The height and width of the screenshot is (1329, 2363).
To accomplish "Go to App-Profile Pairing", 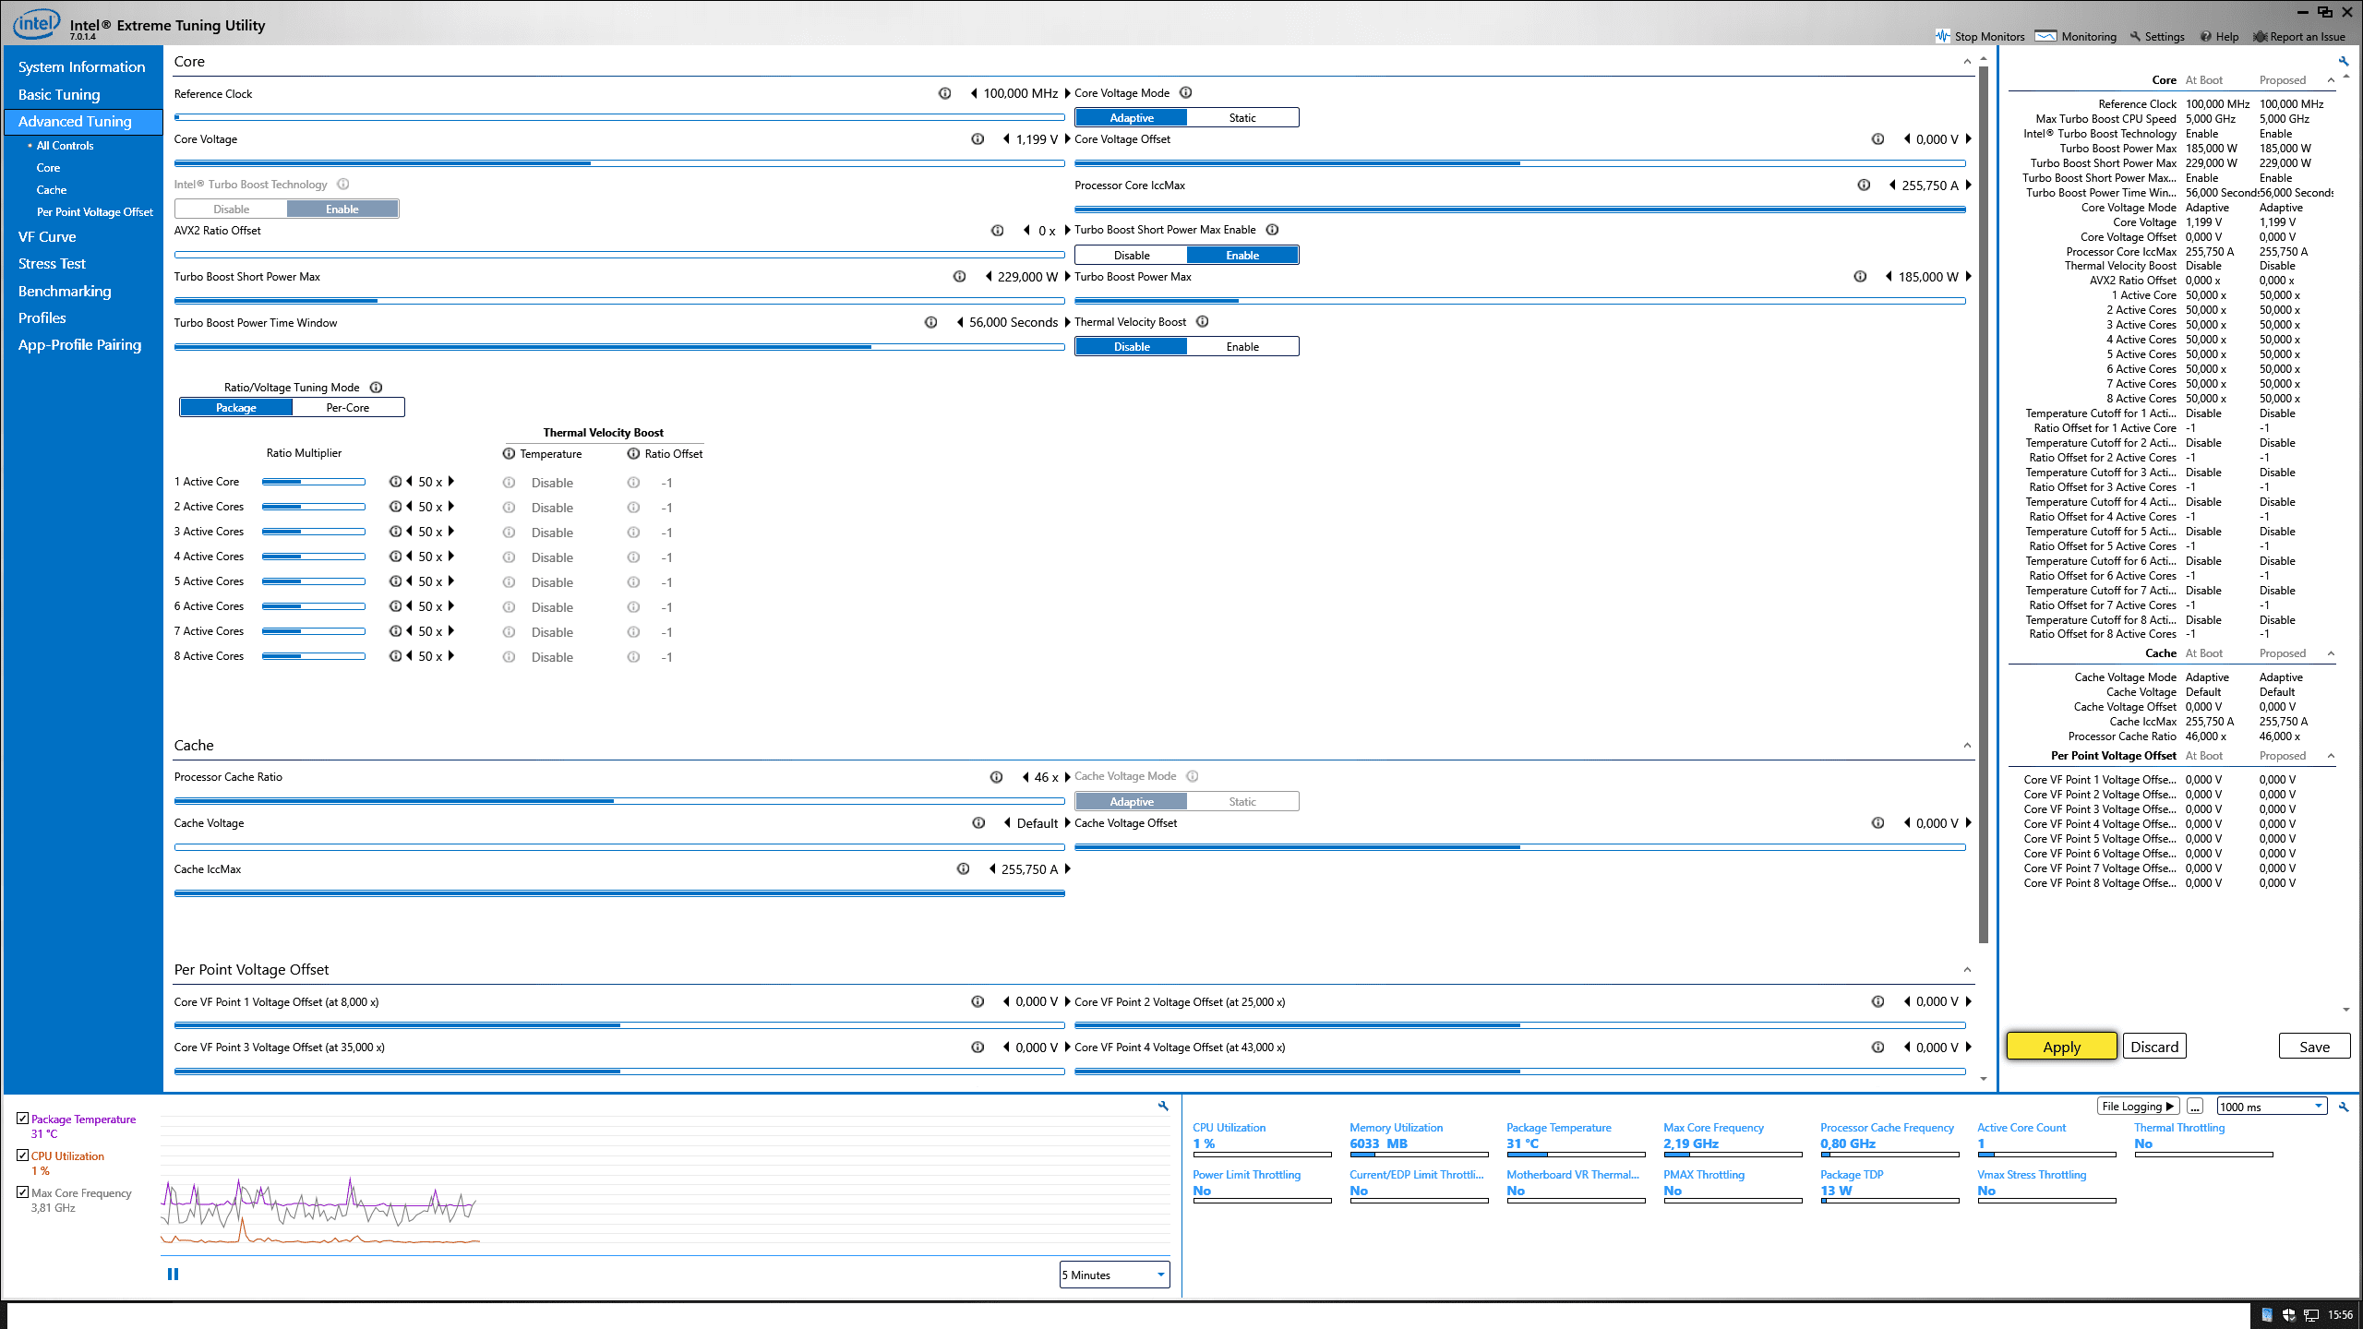I will tap(80, 344).
